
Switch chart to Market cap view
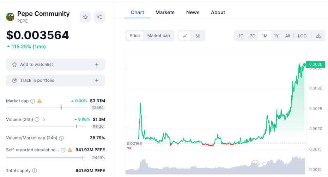[158, 36]
